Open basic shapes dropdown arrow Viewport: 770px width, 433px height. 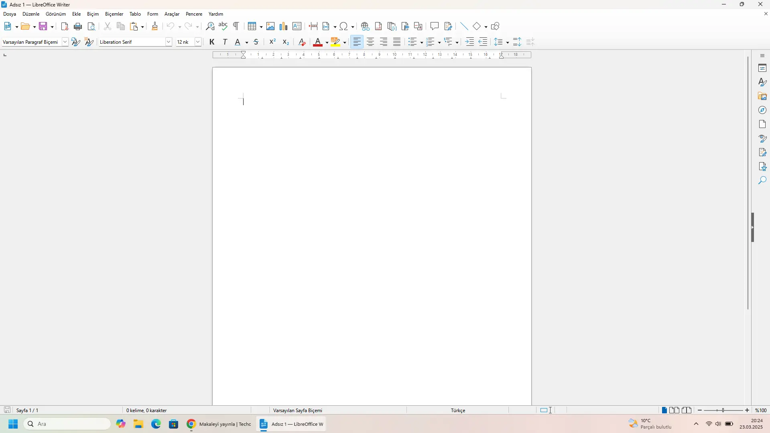tap(486, 27)
